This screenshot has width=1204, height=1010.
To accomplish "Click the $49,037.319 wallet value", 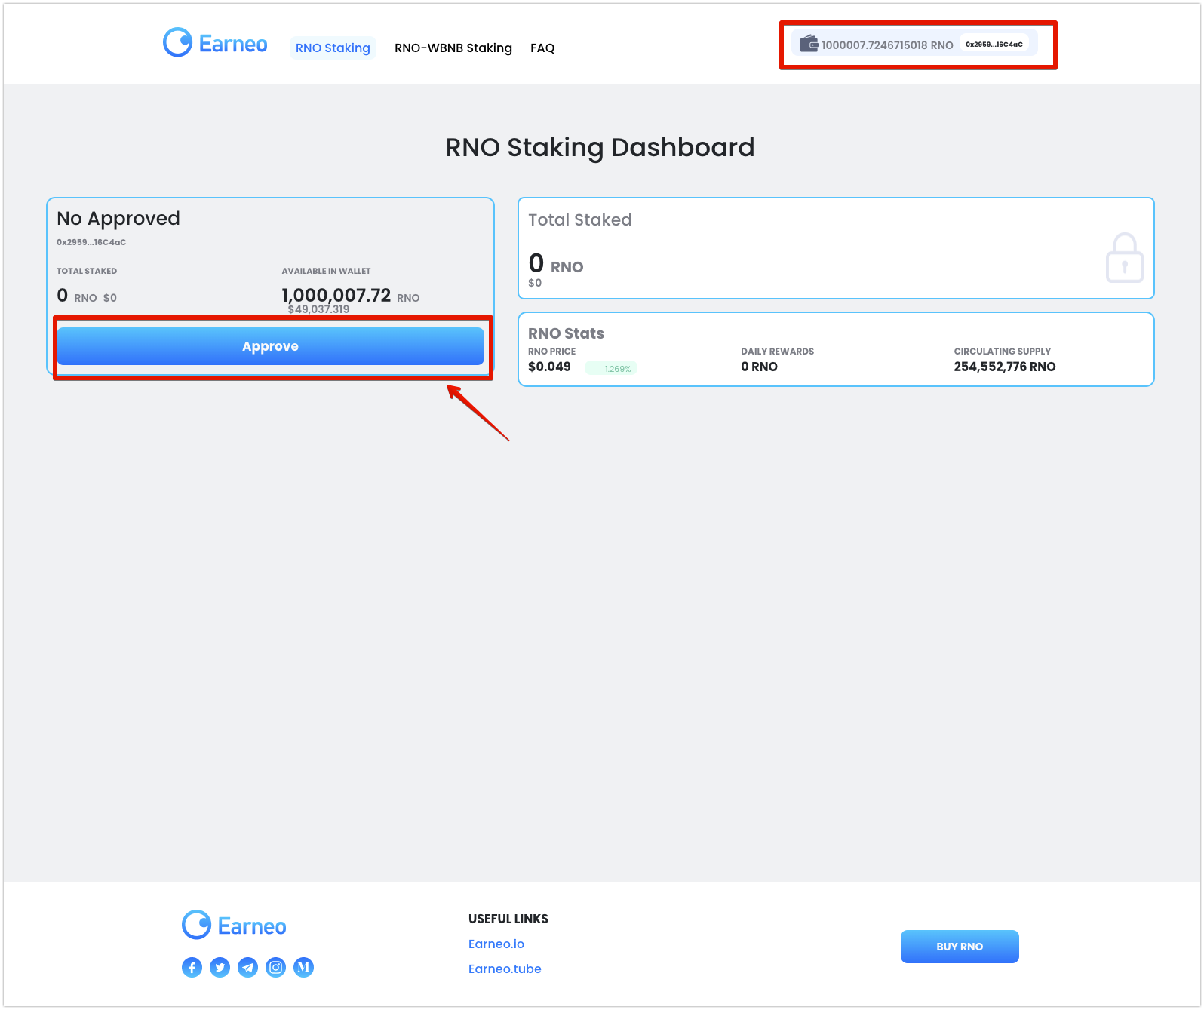I will [x=318, y=309].
